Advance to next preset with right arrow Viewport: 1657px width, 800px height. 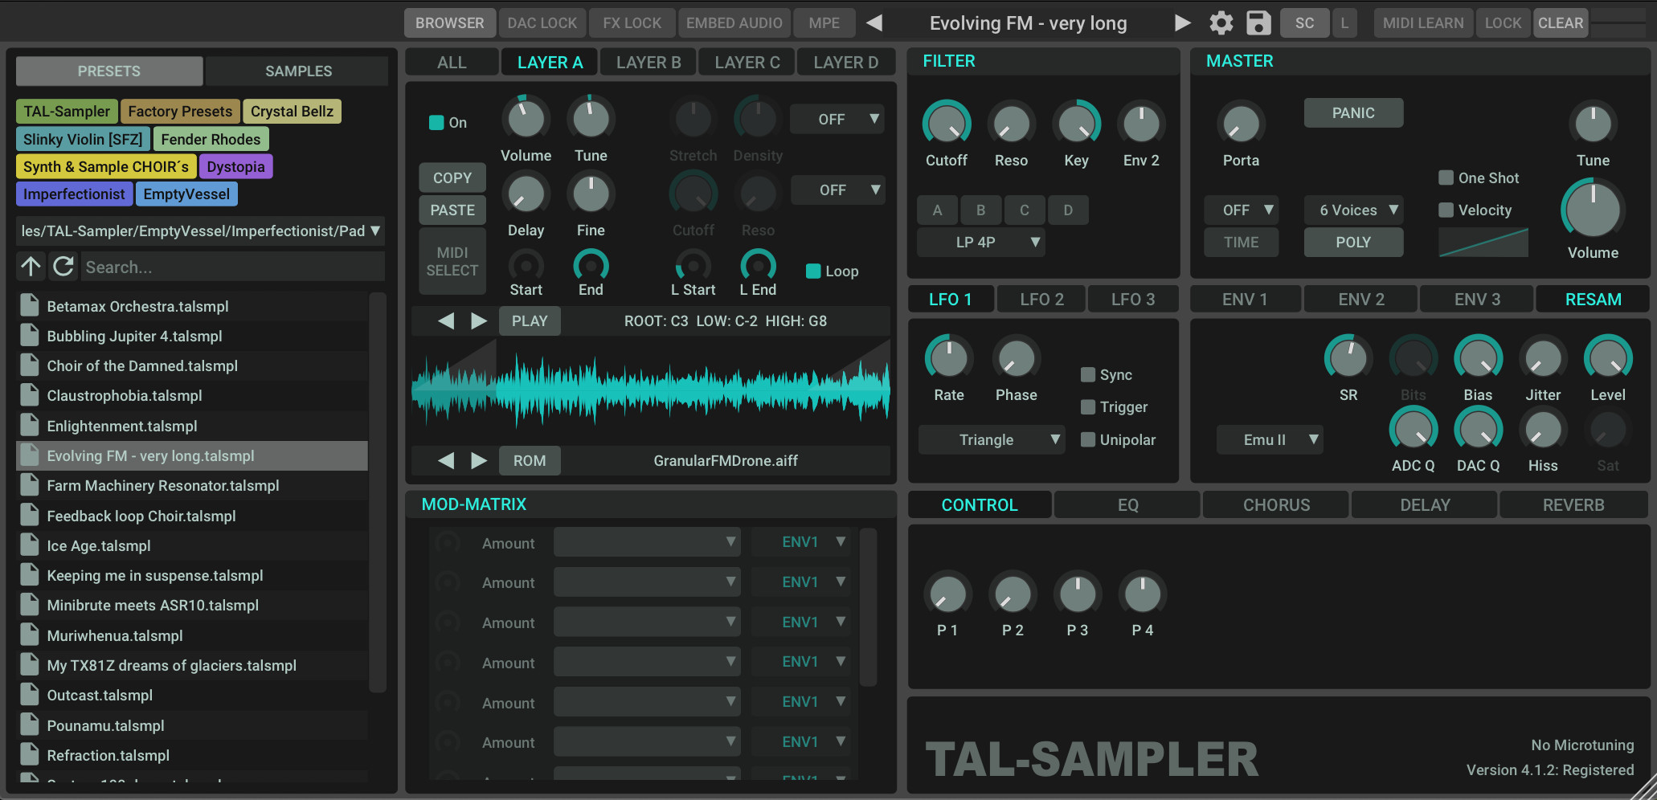pos(1182,22)
